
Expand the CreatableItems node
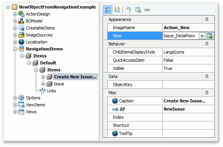(x=15, y=28)
